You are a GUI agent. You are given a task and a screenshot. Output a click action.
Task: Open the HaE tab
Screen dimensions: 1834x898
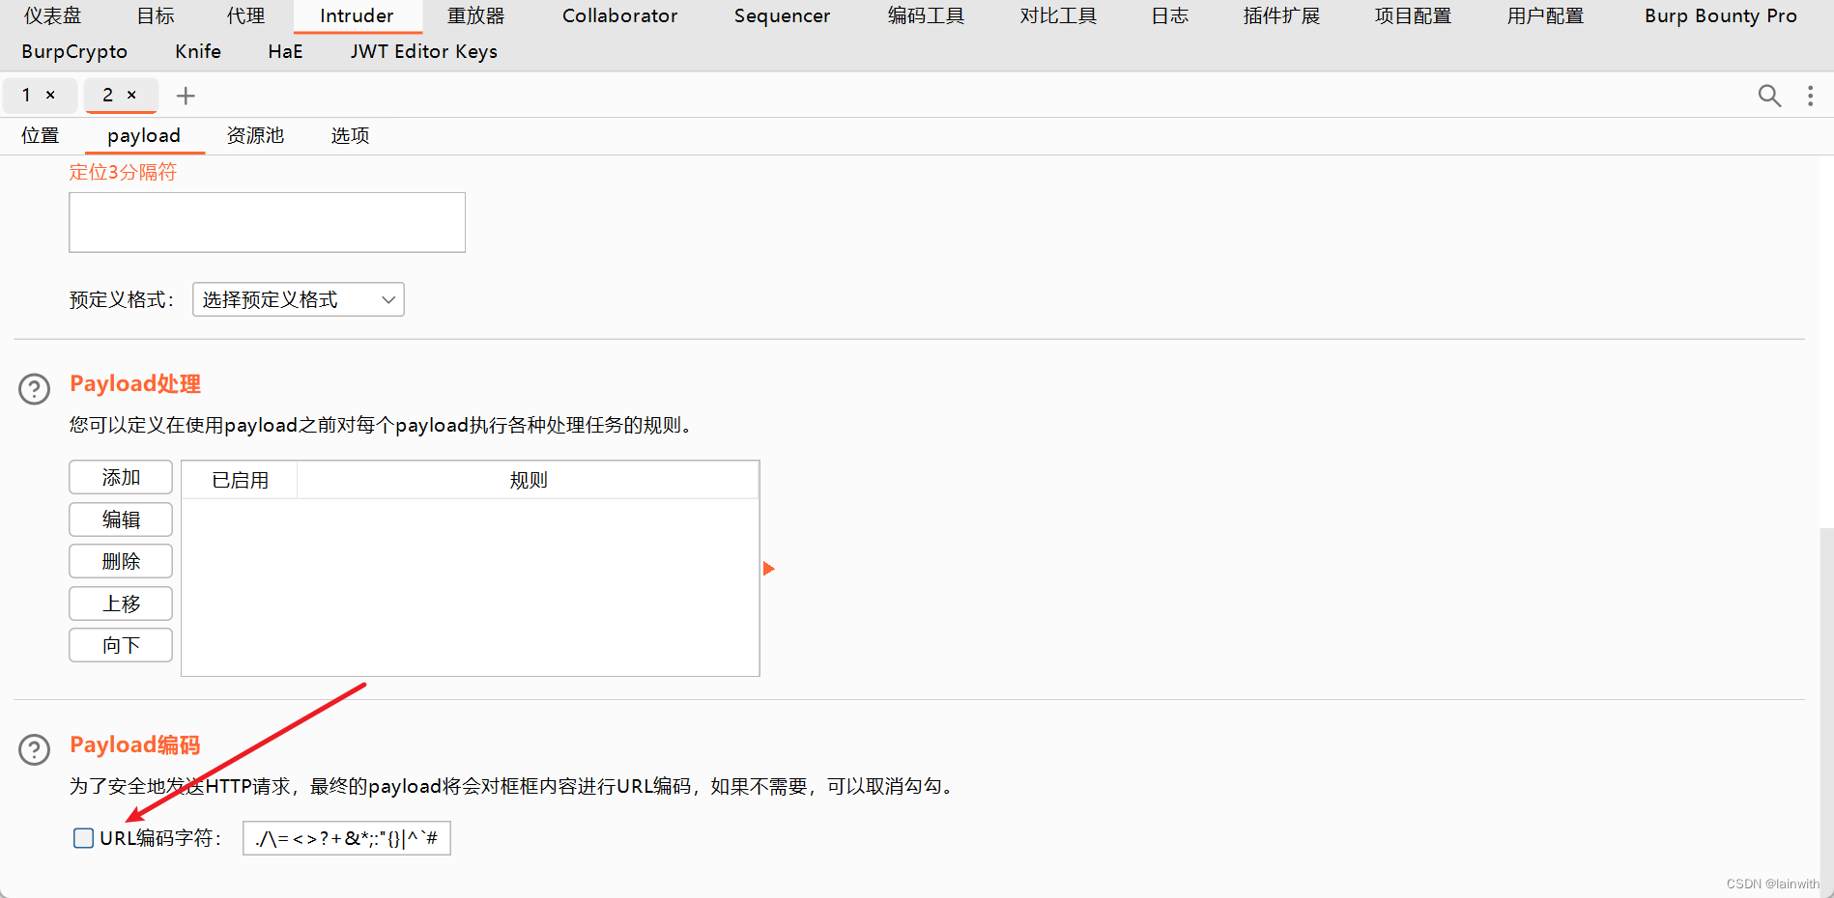point(285,52)
